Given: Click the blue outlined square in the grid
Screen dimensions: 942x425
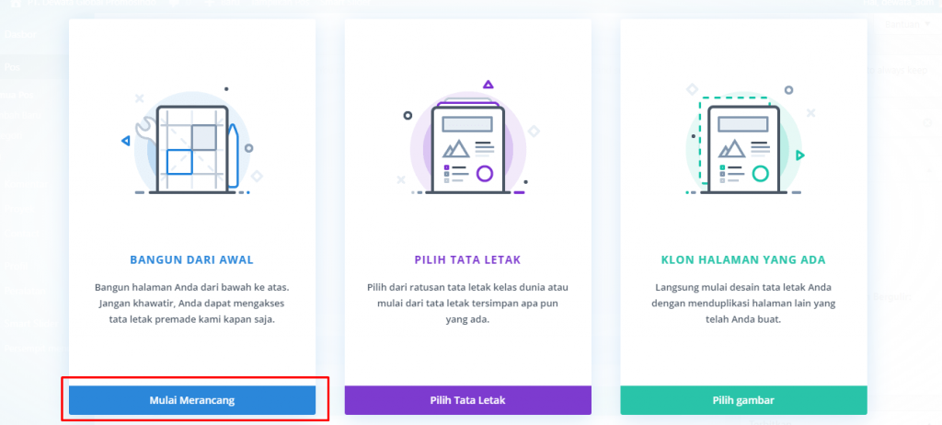Looking at the screenshot, I should (179, 161).
